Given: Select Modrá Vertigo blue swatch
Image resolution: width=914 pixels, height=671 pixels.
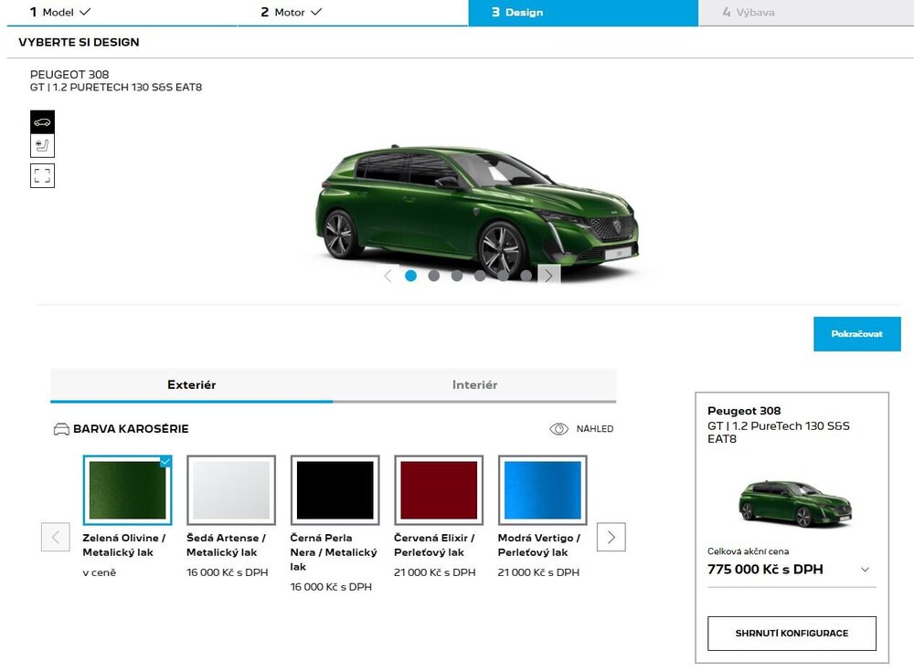Looking at the screenshot, I should coord(543,490).
